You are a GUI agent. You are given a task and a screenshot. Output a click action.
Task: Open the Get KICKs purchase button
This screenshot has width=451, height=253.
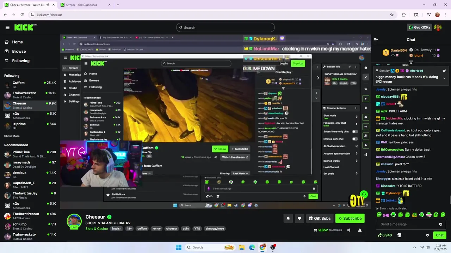point(419,27)
